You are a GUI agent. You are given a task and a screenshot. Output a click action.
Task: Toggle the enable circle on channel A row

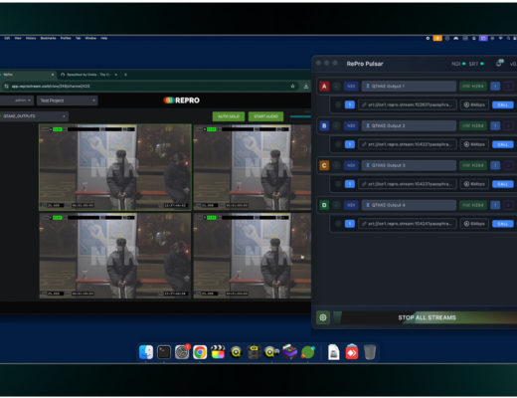pos(337,87)
